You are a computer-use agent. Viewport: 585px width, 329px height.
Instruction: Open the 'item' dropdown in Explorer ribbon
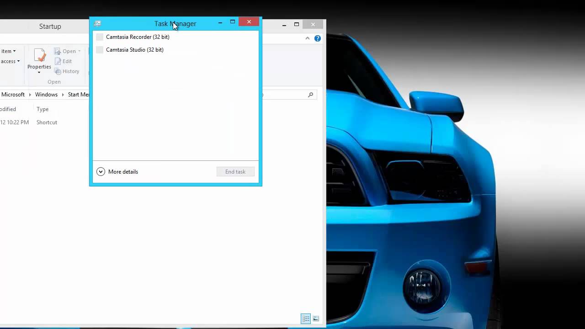pyautogui.click(x=8, y=51)
